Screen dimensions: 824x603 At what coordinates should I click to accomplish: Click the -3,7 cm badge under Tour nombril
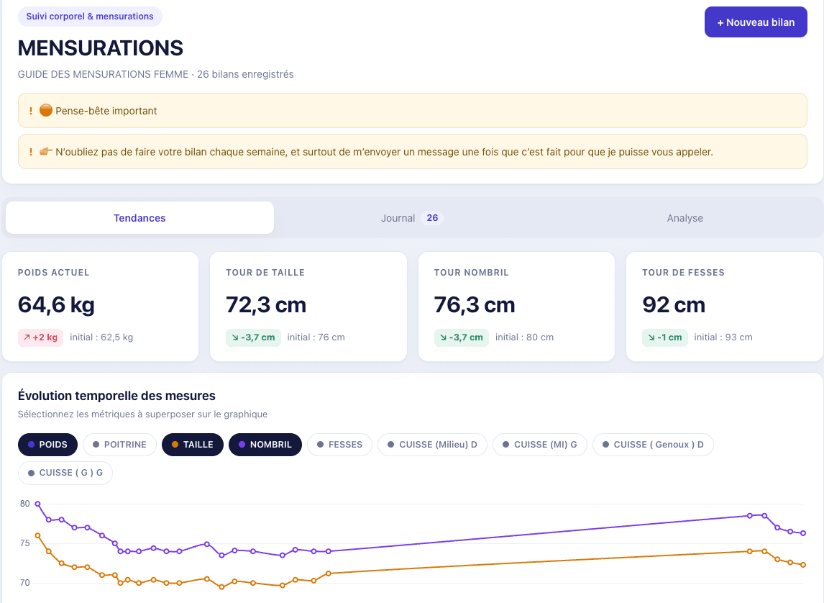462,337
